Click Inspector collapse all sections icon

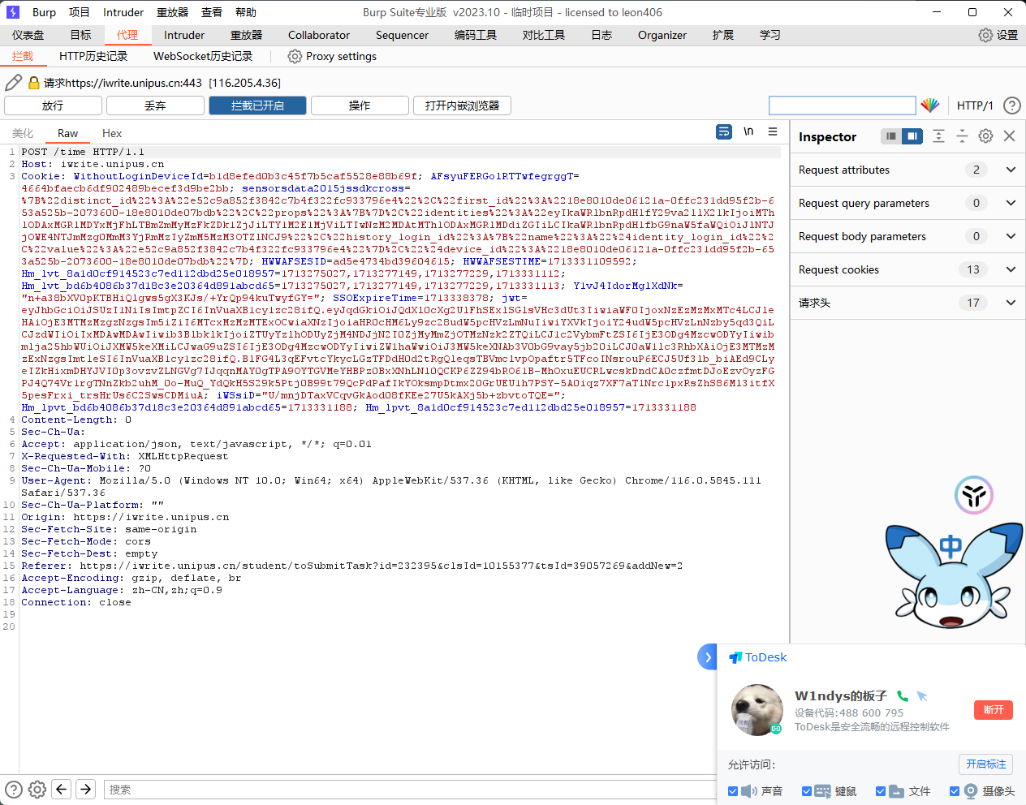(962, 136)
